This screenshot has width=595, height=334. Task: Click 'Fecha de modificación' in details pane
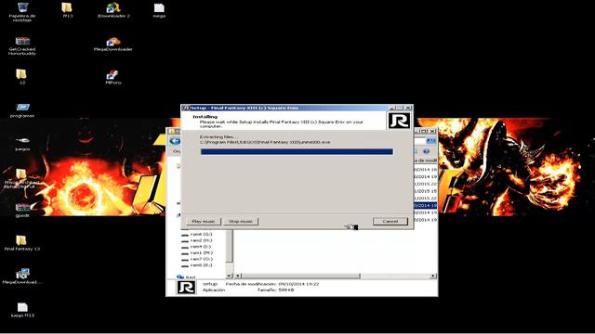(250, 284)
